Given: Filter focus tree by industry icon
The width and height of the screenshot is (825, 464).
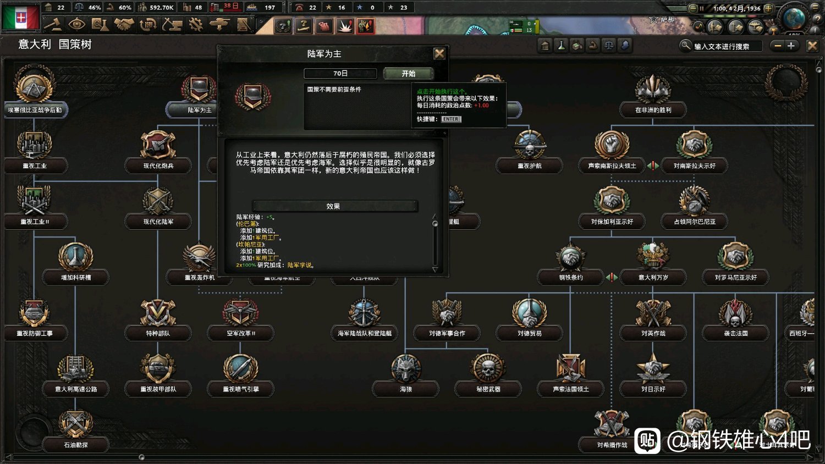Looking at the screenshot, I should coord(577,46).
